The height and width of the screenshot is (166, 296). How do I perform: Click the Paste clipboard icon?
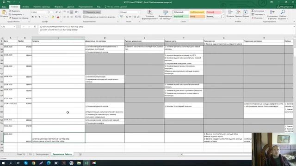[4, 13]
